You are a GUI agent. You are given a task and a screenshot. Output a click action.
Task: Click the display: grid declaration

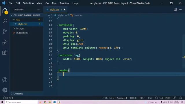pos(74,40)
